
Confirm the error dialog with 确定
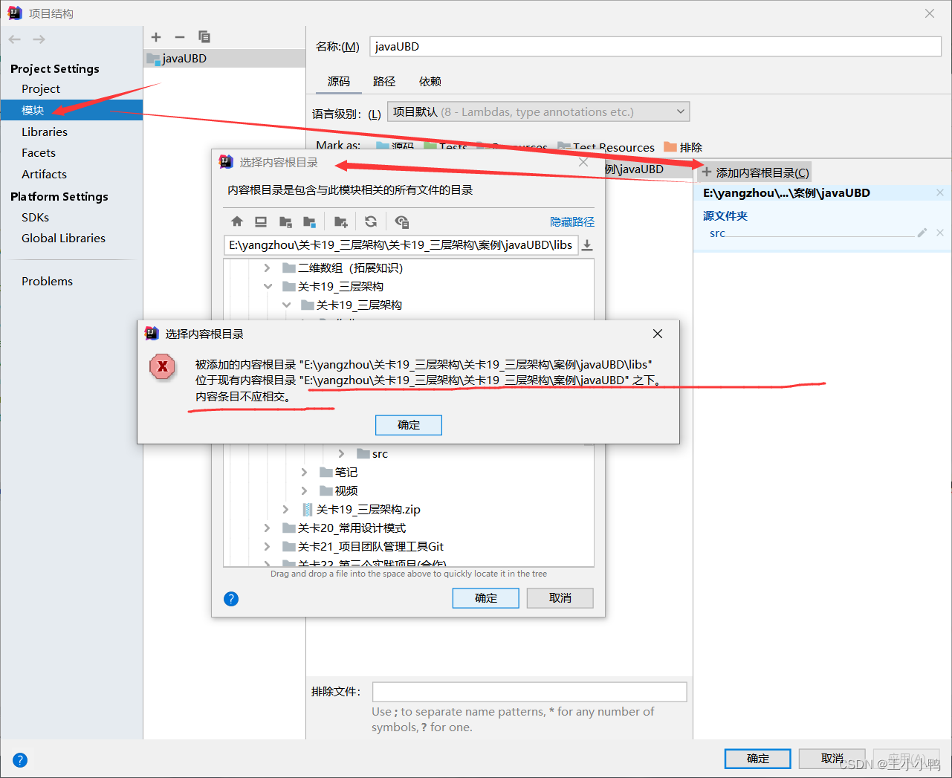coord(409,425)
